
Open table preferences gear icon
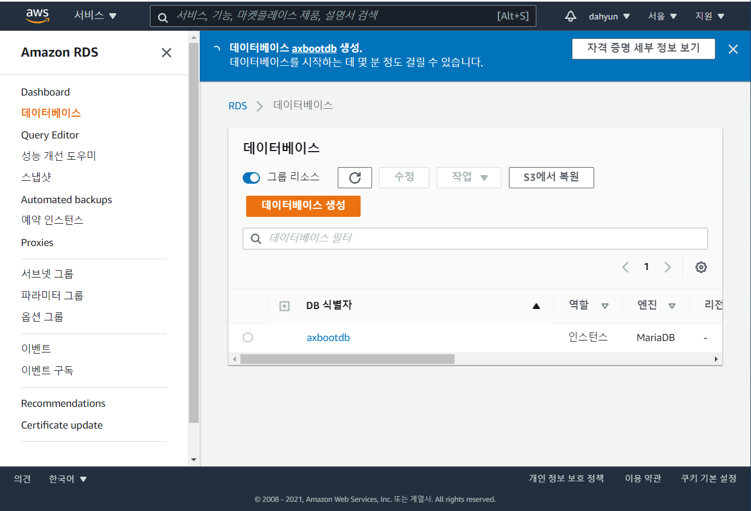coord(701,267)
